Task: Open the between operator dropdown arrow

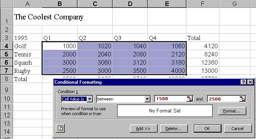Action: point(147,99)
